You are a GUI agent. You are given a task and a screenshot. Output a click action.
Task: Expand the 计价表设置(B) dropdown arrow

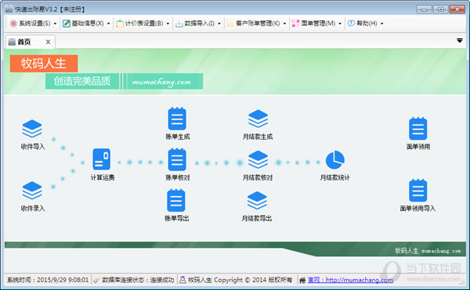pos(168,23)
